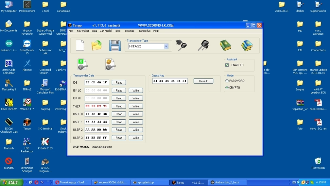Open the TeamViewer 13 desktop icon
330x186 pixels.
click(27, 47)
